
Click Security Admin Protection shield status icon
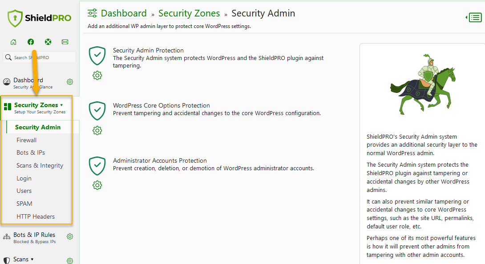[97, 56]
